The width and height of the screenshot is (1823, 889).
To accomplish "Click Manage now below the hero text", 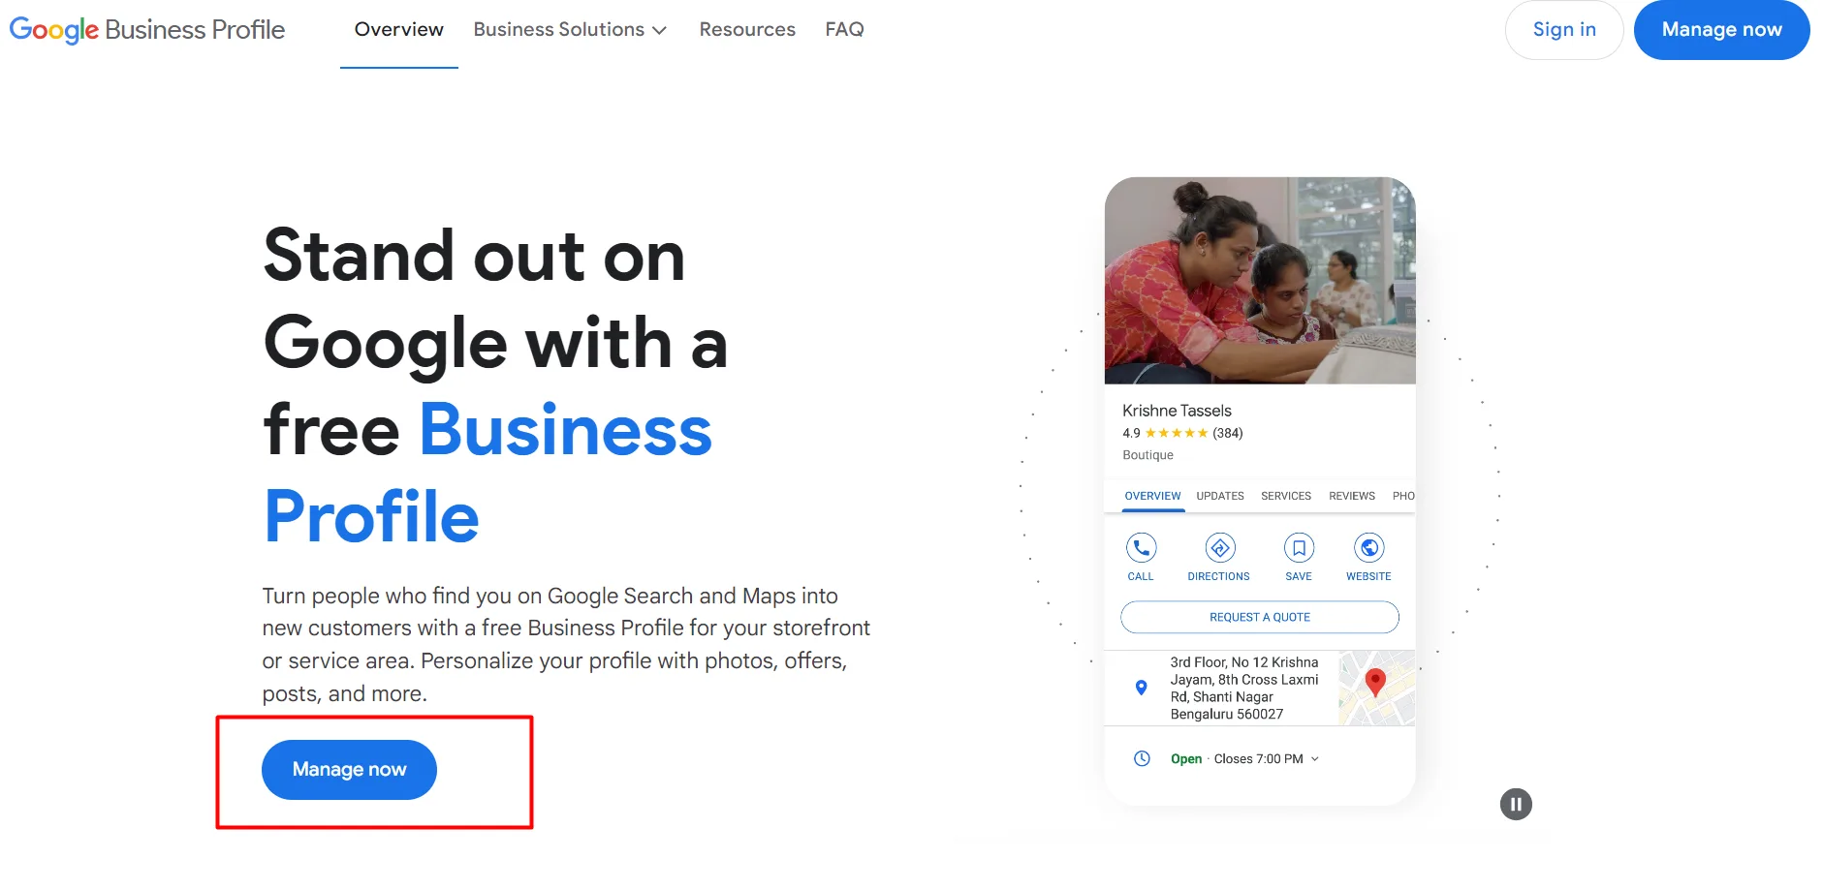I will tap(349, 770).
